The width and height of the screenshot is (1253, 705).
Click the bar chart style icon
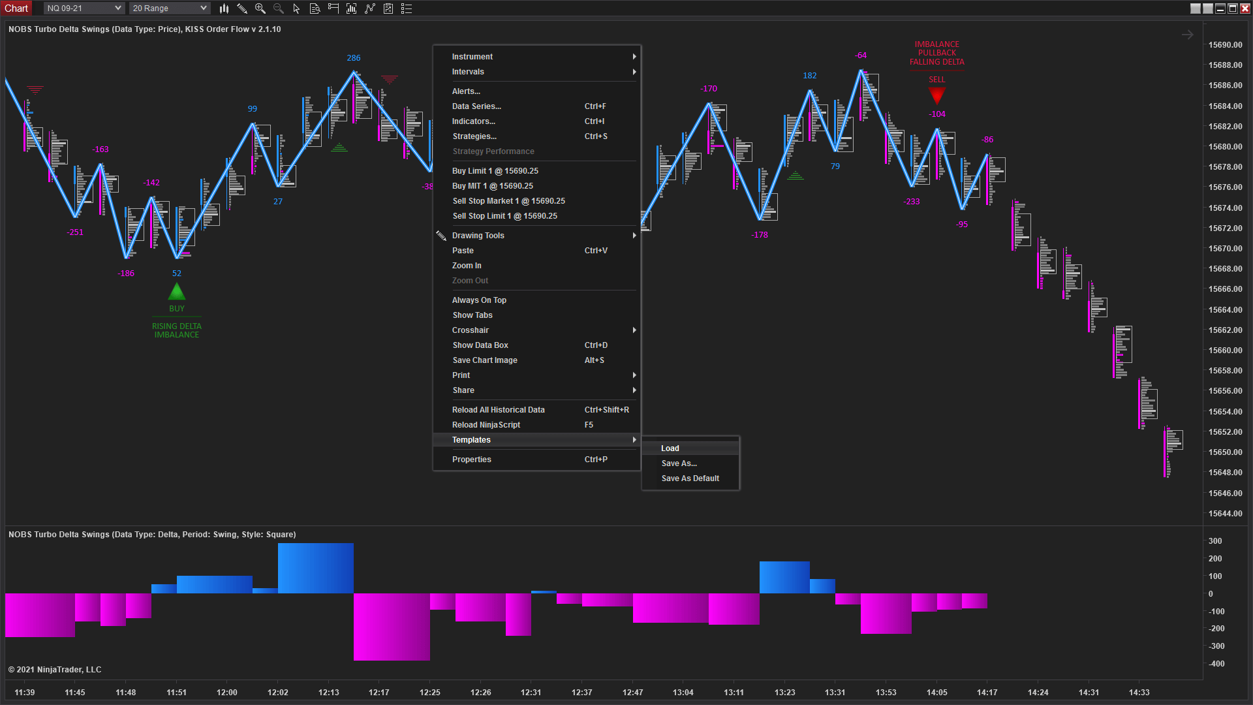224,8
